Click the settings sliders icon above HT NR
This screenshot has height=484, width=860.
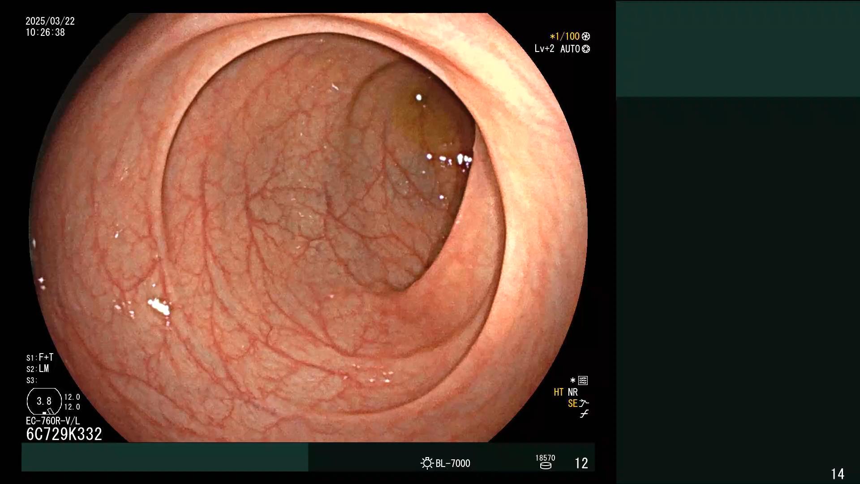pos(583,380)
